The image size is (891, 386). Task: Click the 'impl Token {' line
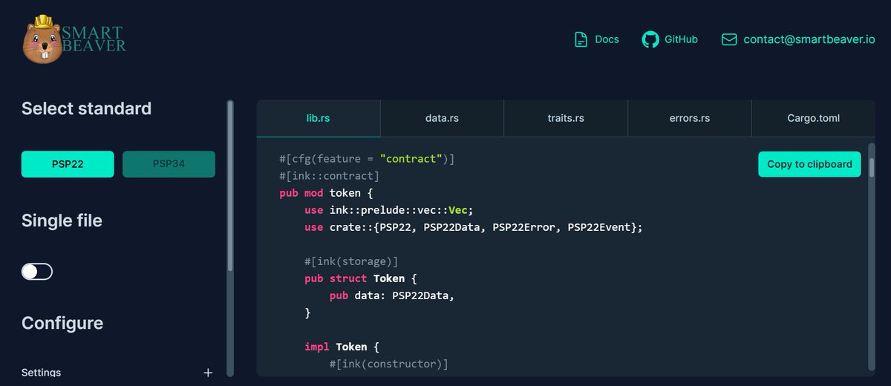click(x=342, y=347)
